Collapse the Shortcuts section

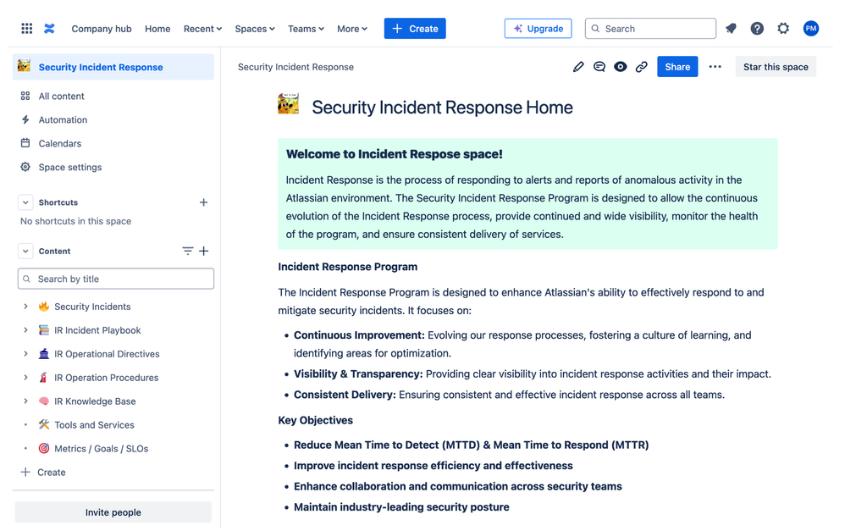(25, 202)
